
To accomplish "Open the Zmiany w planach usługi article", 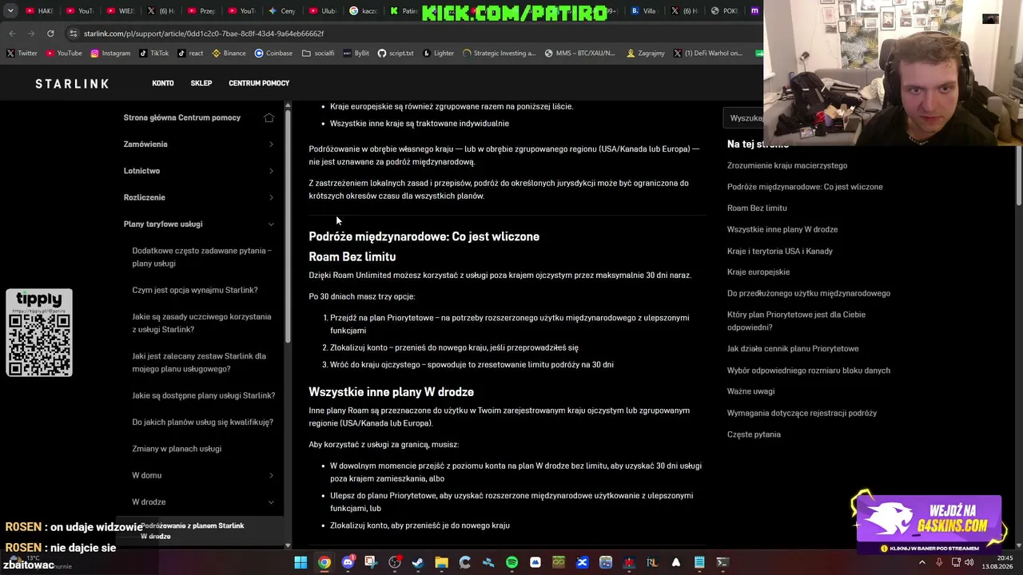I will click(177, 449).
